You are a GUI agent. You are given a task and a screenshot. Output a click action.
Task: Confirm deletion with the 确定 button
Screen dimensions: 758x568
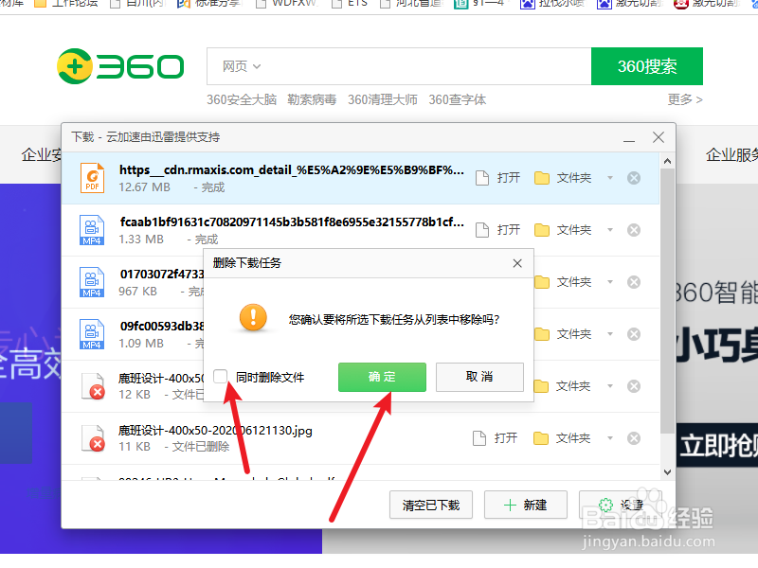[x=382, y=376]
